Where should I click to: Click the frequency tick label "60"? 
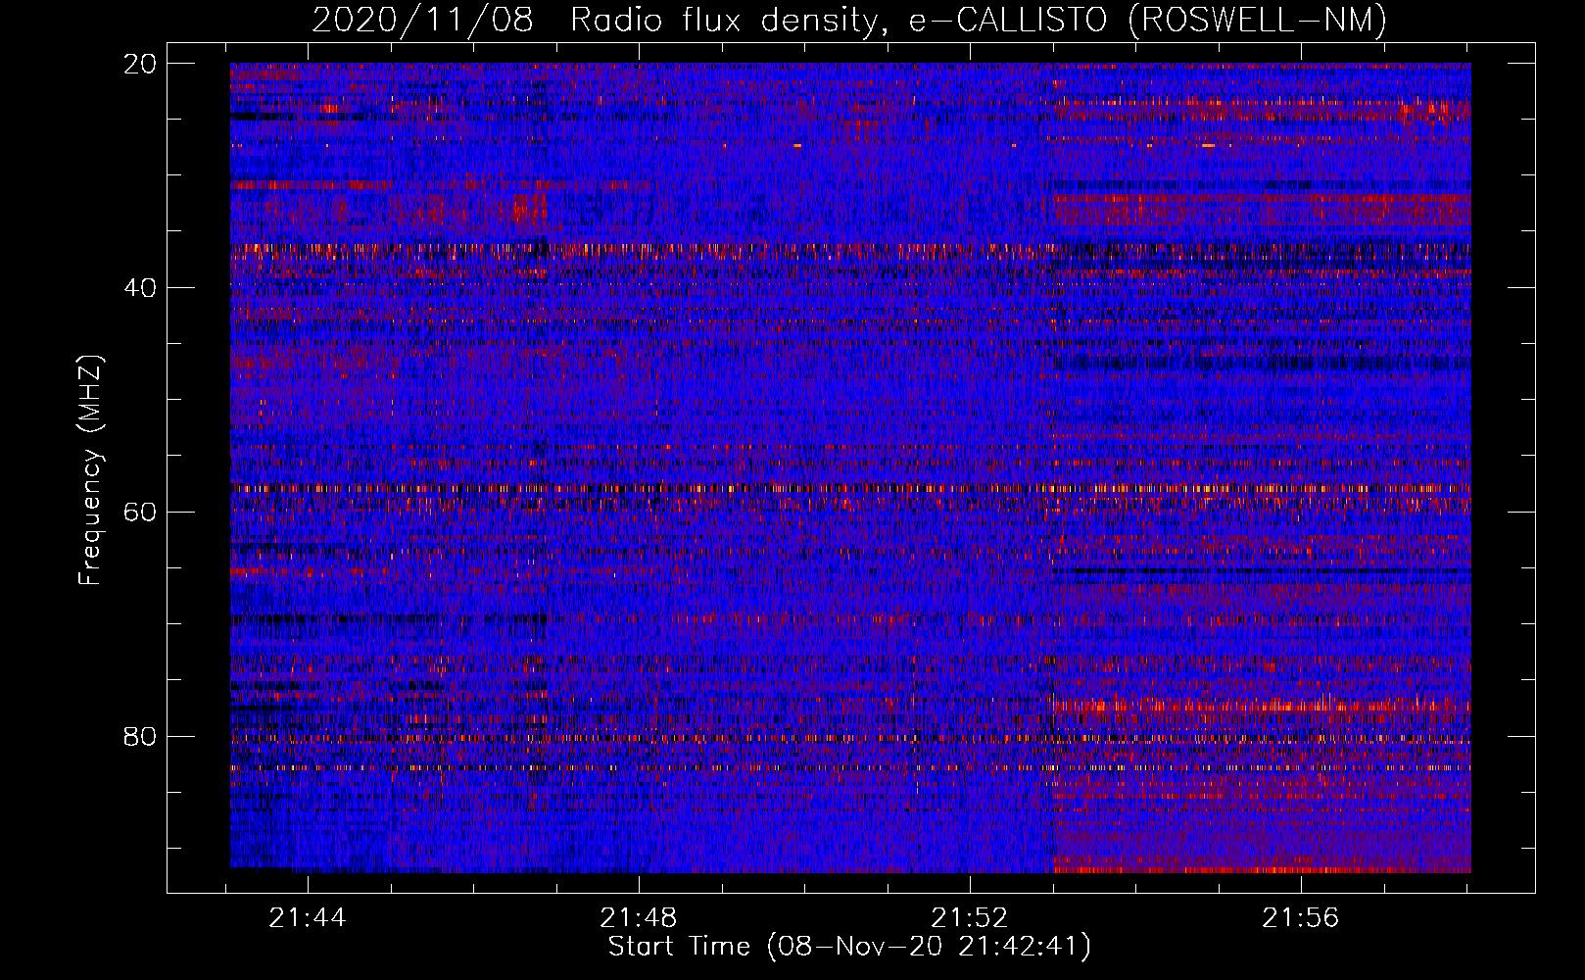pos(139,513)
